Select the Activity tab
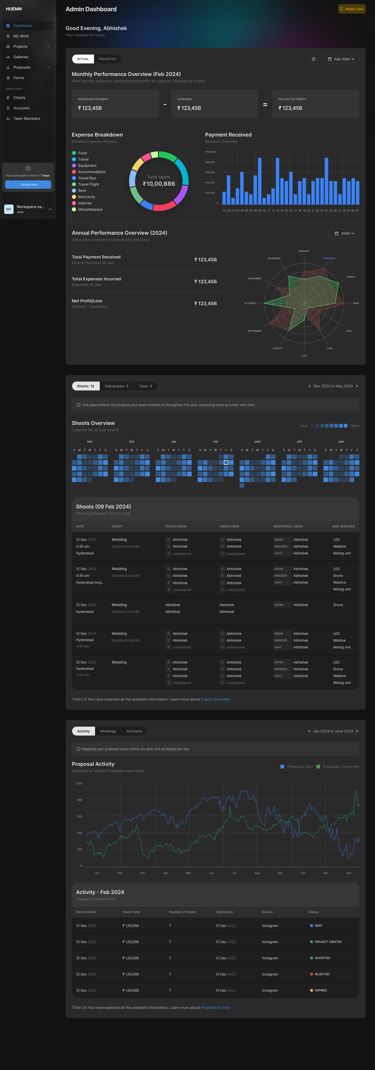The width and height of the screenshot is (375, 1070). (83, 731)
